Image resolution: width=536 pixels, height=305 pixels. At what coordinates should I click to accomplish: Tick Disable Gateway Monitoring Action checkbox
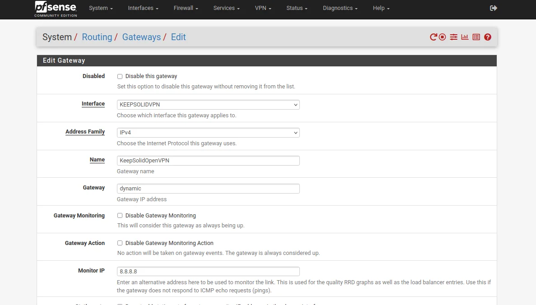click(120, 244)
